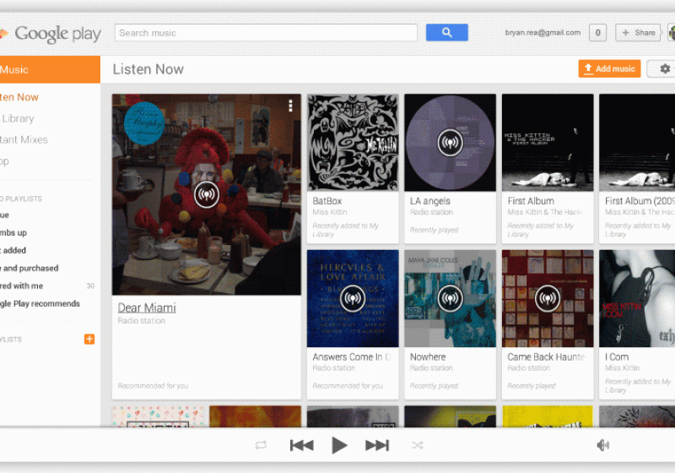Click inside the Search music field
The height and width of the screenshot is (473, 675).
point(266,33)
